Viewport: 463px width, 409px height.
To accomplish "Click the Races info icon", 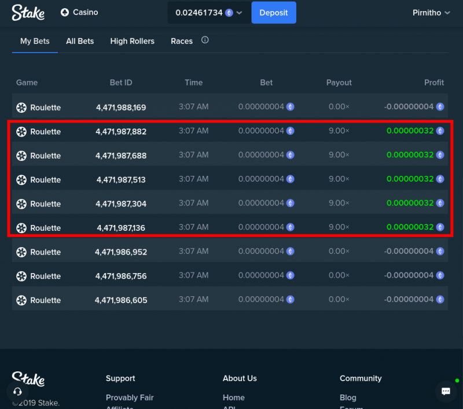I will click(x=205, y=40).
